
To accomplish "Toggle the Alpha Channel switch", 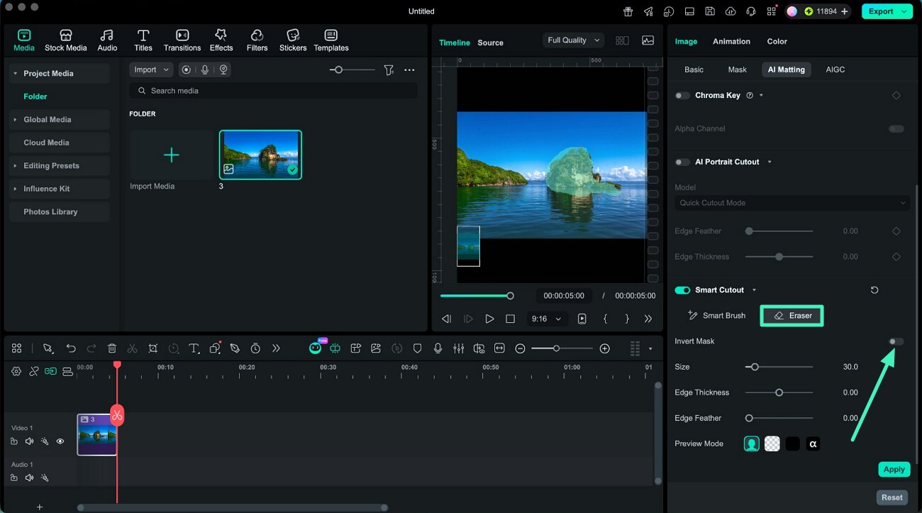I will click(x=896, y=129).
